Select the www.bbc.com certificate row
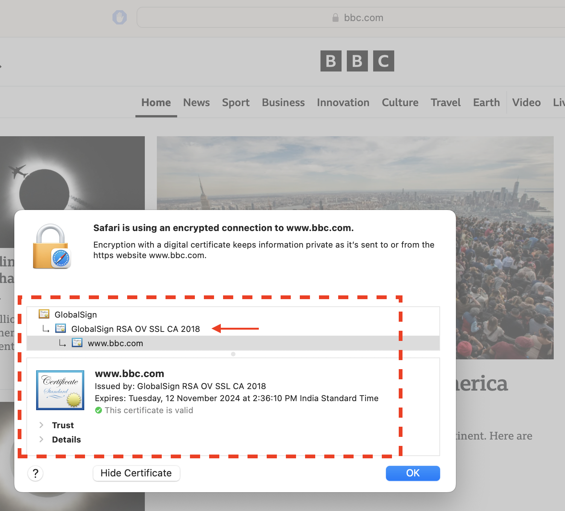 click(233, 343)
